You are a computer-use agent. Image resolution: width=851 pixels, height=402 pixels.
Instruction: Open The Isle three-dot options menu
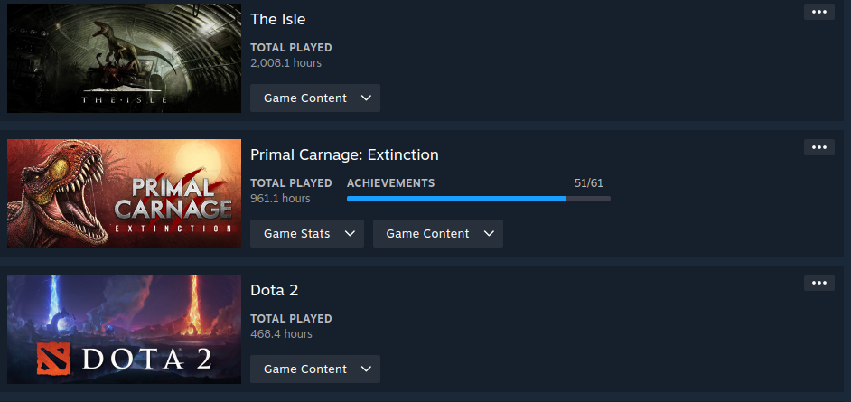(818, 12)
